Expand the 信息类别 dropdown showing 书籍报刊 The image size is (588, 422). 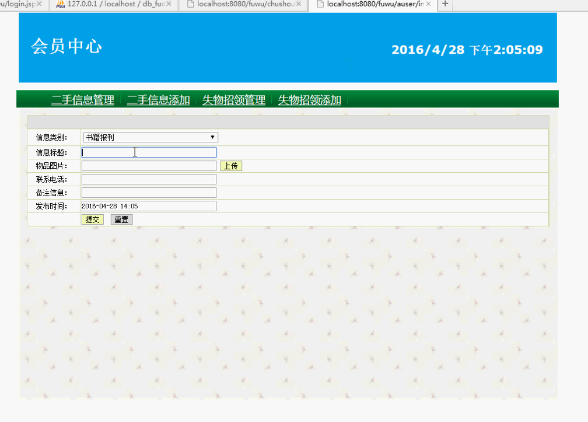150,137
